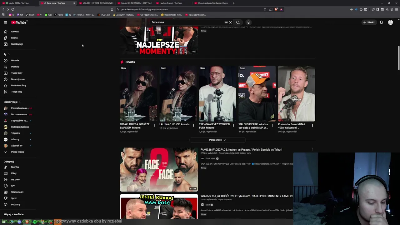Open Subskrypcje in the sidebar
The height and width of the screenshot is (225, 400).
pyautogui.click(x=17, y=44)
